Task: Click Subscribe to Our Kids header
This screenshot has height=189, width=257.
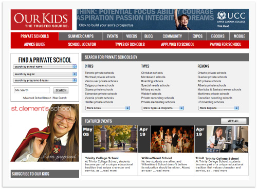Action: point(45,174)
